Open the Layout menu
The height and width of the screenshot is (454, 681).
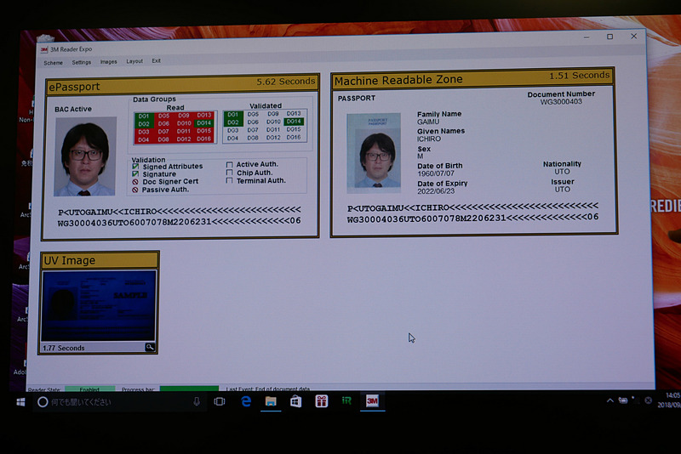(134, 61)
